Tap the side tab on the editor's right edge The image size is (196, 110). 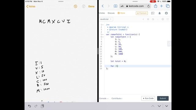click(169, 43)
